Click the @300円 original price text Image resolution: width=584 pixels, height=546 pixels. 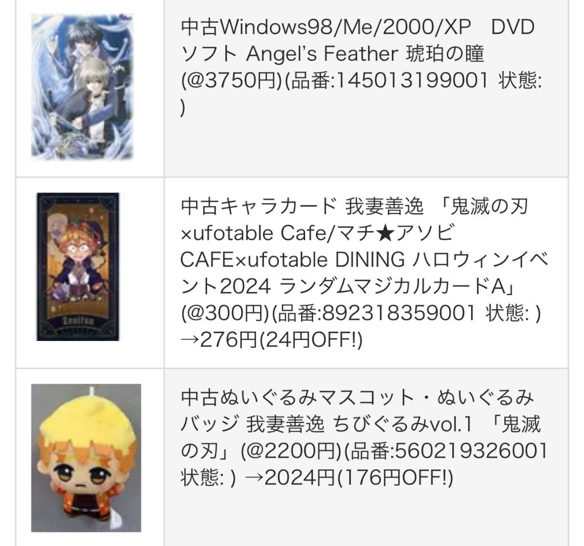(226, 313)
